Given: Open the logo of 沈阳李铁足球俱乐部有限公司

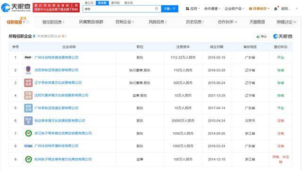Looking at the screenshot, I should (28, 70).
